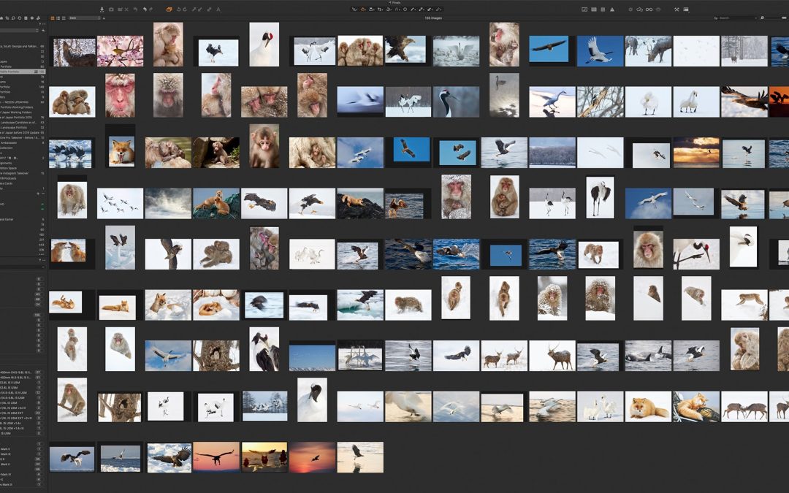Click the plus button in library panel
Viewport: 789px width, 493px height.
tap(38, 194)
